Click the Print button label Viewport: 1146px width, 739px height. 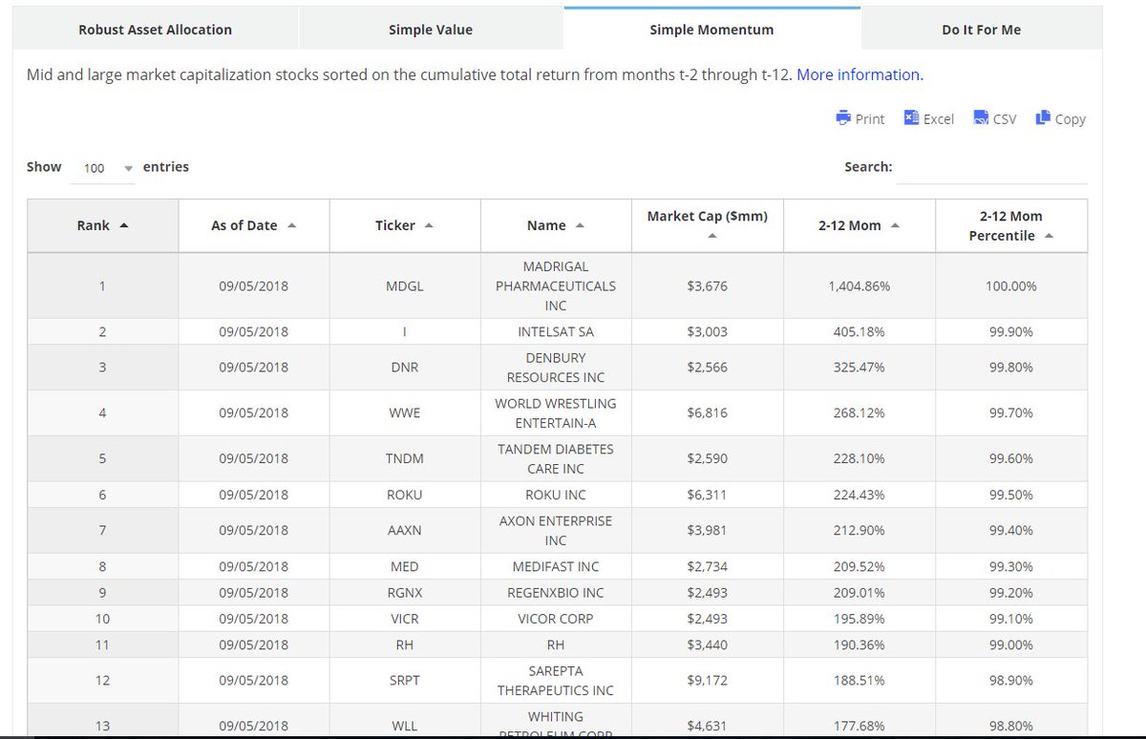click(x=870, y=119)
